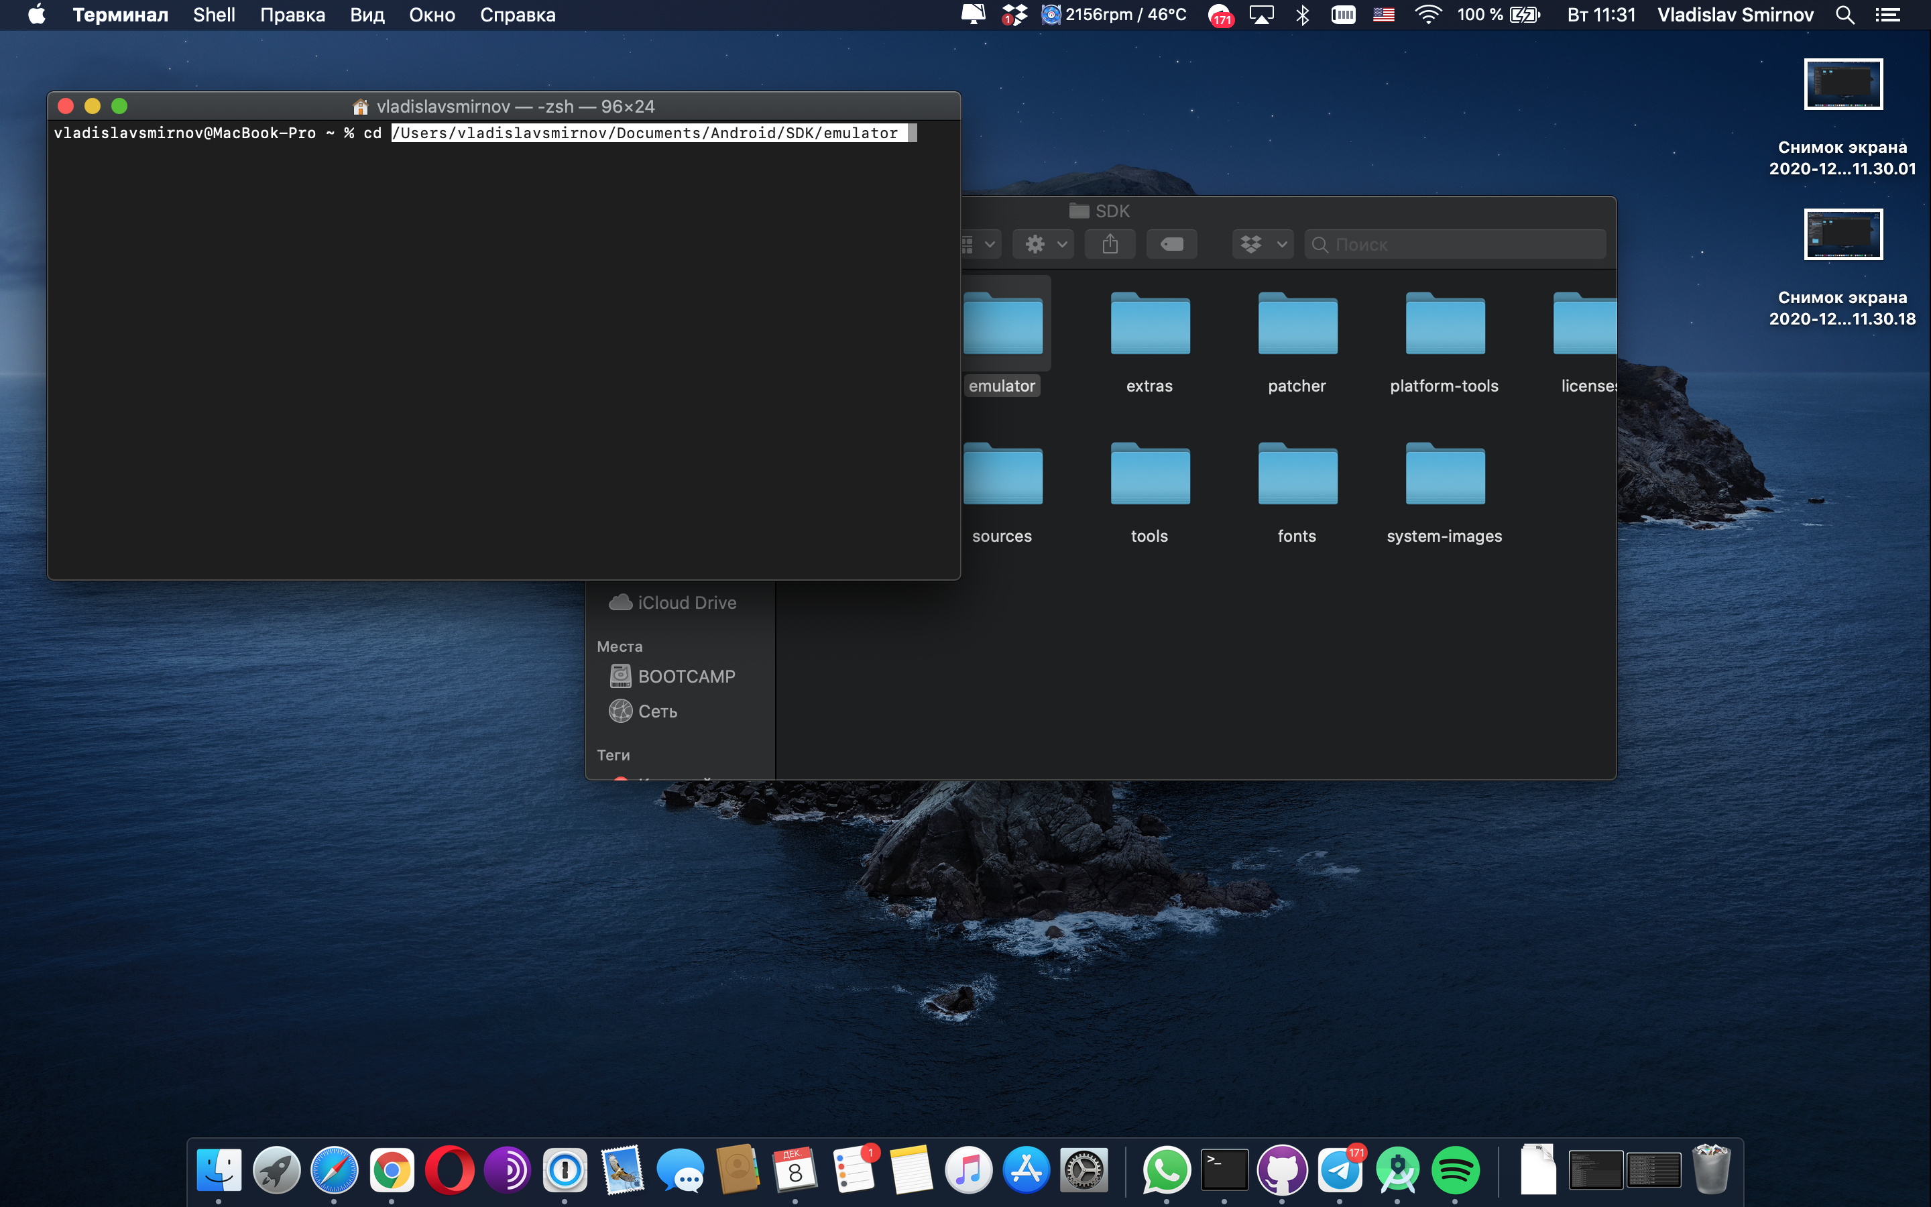Click Dropbox icon in menu bar

[1014, 15]
